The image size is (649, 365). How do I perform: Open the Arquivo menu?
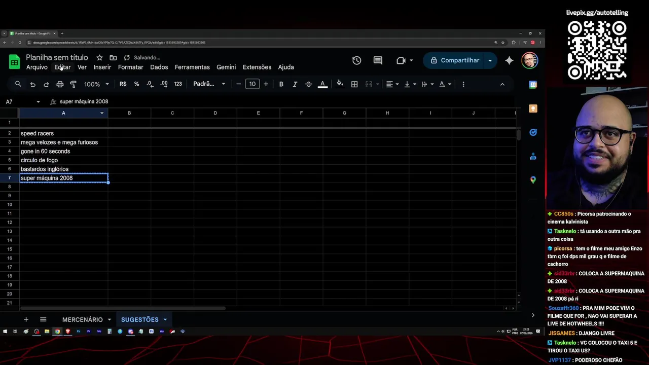[37, 67]
